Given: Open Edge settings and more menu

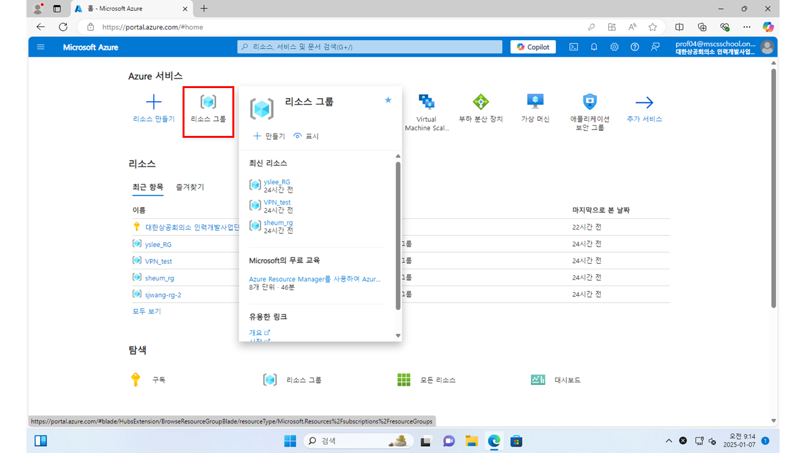Looking at the screenshot, I should (x=747, y=27).
